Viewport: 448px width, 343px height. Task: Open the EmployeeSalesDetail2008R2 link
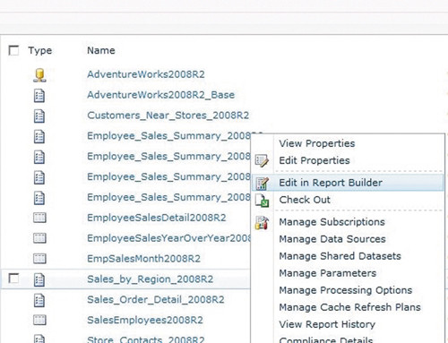click(157, 218)
